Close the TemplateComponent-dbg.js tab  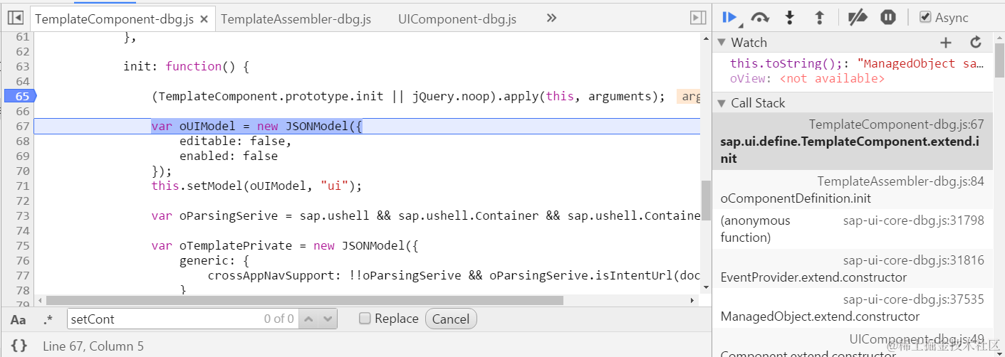[x=204, y=19]
